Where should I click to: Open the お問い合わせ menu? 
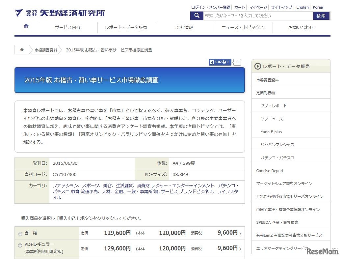[x=300, y=28]
